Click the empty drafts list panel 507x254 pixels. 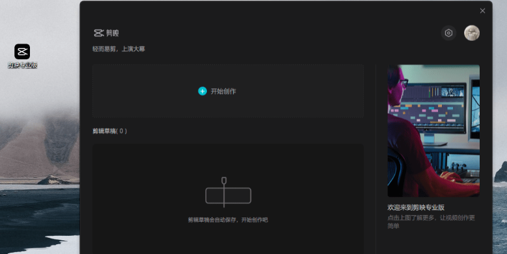[x=228, y=199]
